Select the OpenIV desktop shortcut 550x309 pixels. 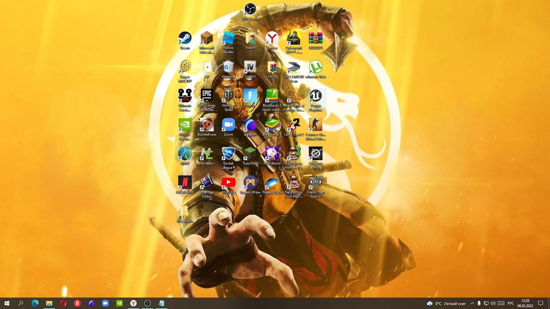click(x=250, y=70)
